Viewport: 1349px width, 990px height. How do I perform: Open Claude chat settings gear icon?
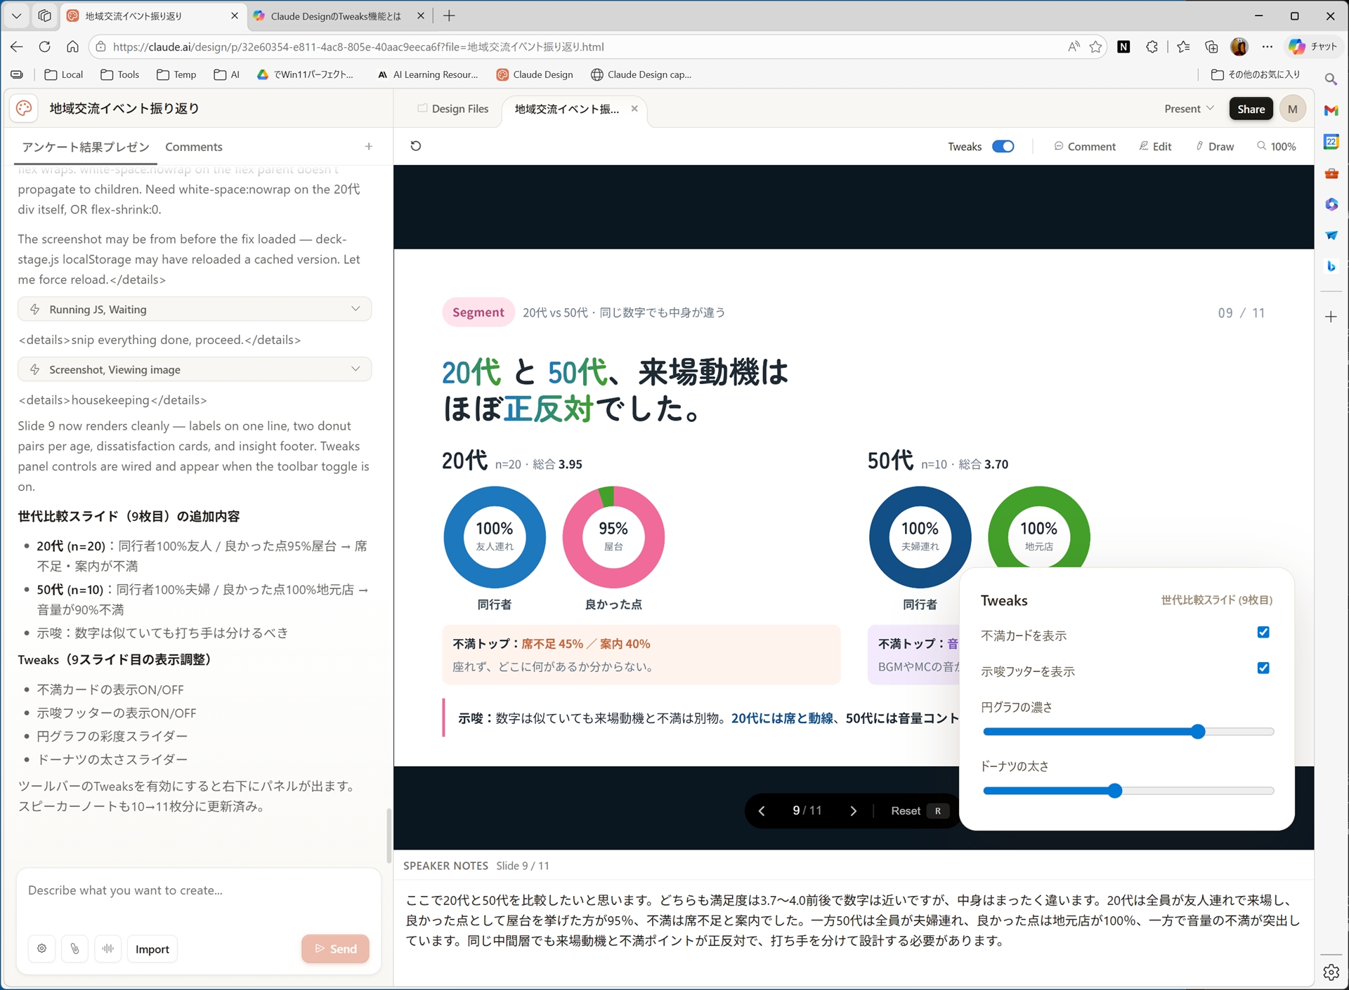tap(42, 949)
